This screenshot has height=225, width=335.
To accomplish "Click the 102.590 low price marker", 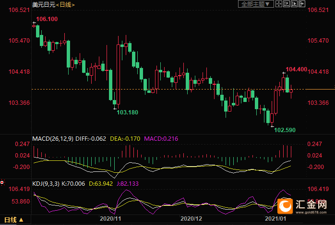I will [285, 130].
